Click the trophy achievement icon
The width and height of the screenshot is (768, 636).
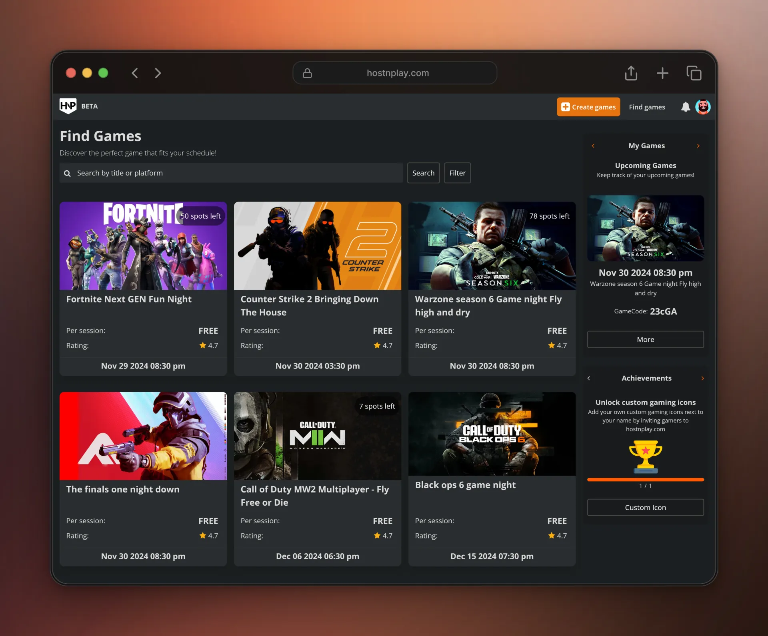(646, 457)
